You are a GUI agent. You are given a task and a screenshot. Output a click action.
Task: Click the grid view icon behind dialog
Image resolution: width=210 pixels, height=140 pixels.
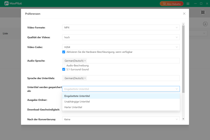coord(203,12)
